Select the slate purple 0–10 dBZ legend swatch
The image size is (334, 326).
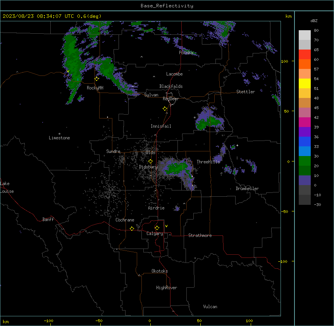click(x=305, y=180)
